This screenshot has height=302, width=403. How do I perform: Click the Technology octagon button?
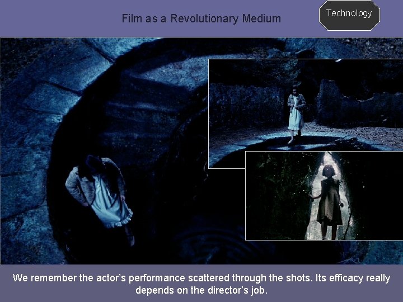(349, 16)
